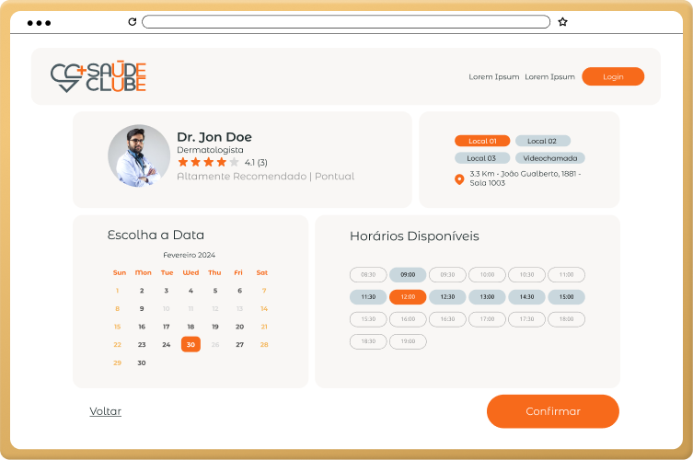This screenshot has width=693, height=460.
Task: Open Dr. Jon Doe's profile photo
Action: tap(139, 156)
